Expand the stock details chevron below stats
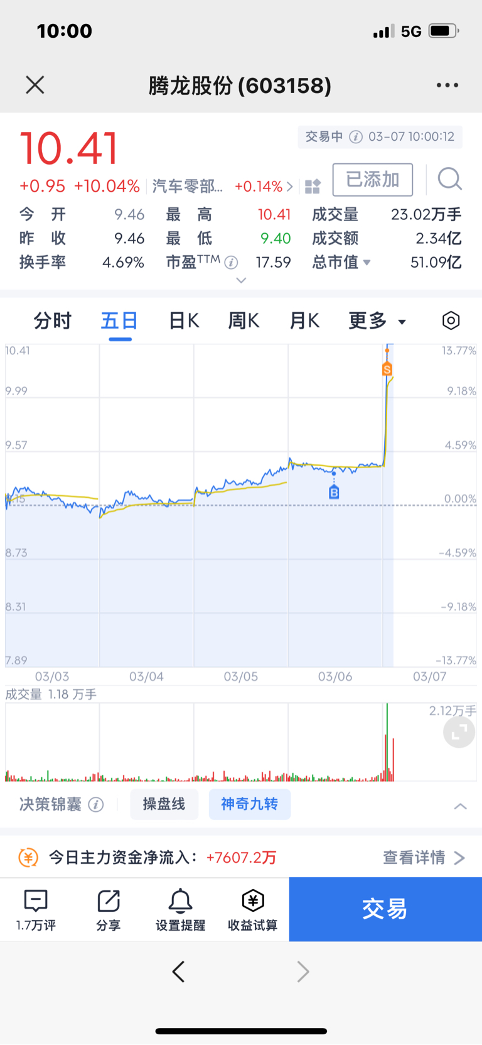The width and height of the screenshot is (482, 1045). point(241,280)
